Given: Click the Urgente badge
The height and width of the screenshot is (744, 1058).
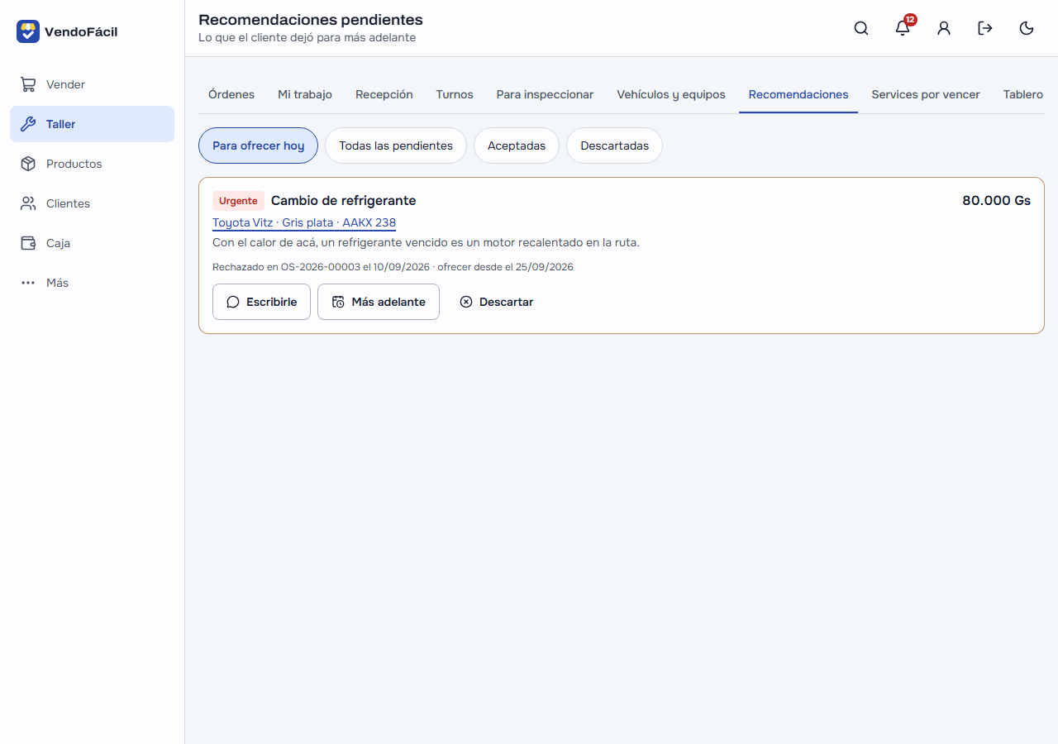Looking at the screenshot, I should [x=238, y=201].
